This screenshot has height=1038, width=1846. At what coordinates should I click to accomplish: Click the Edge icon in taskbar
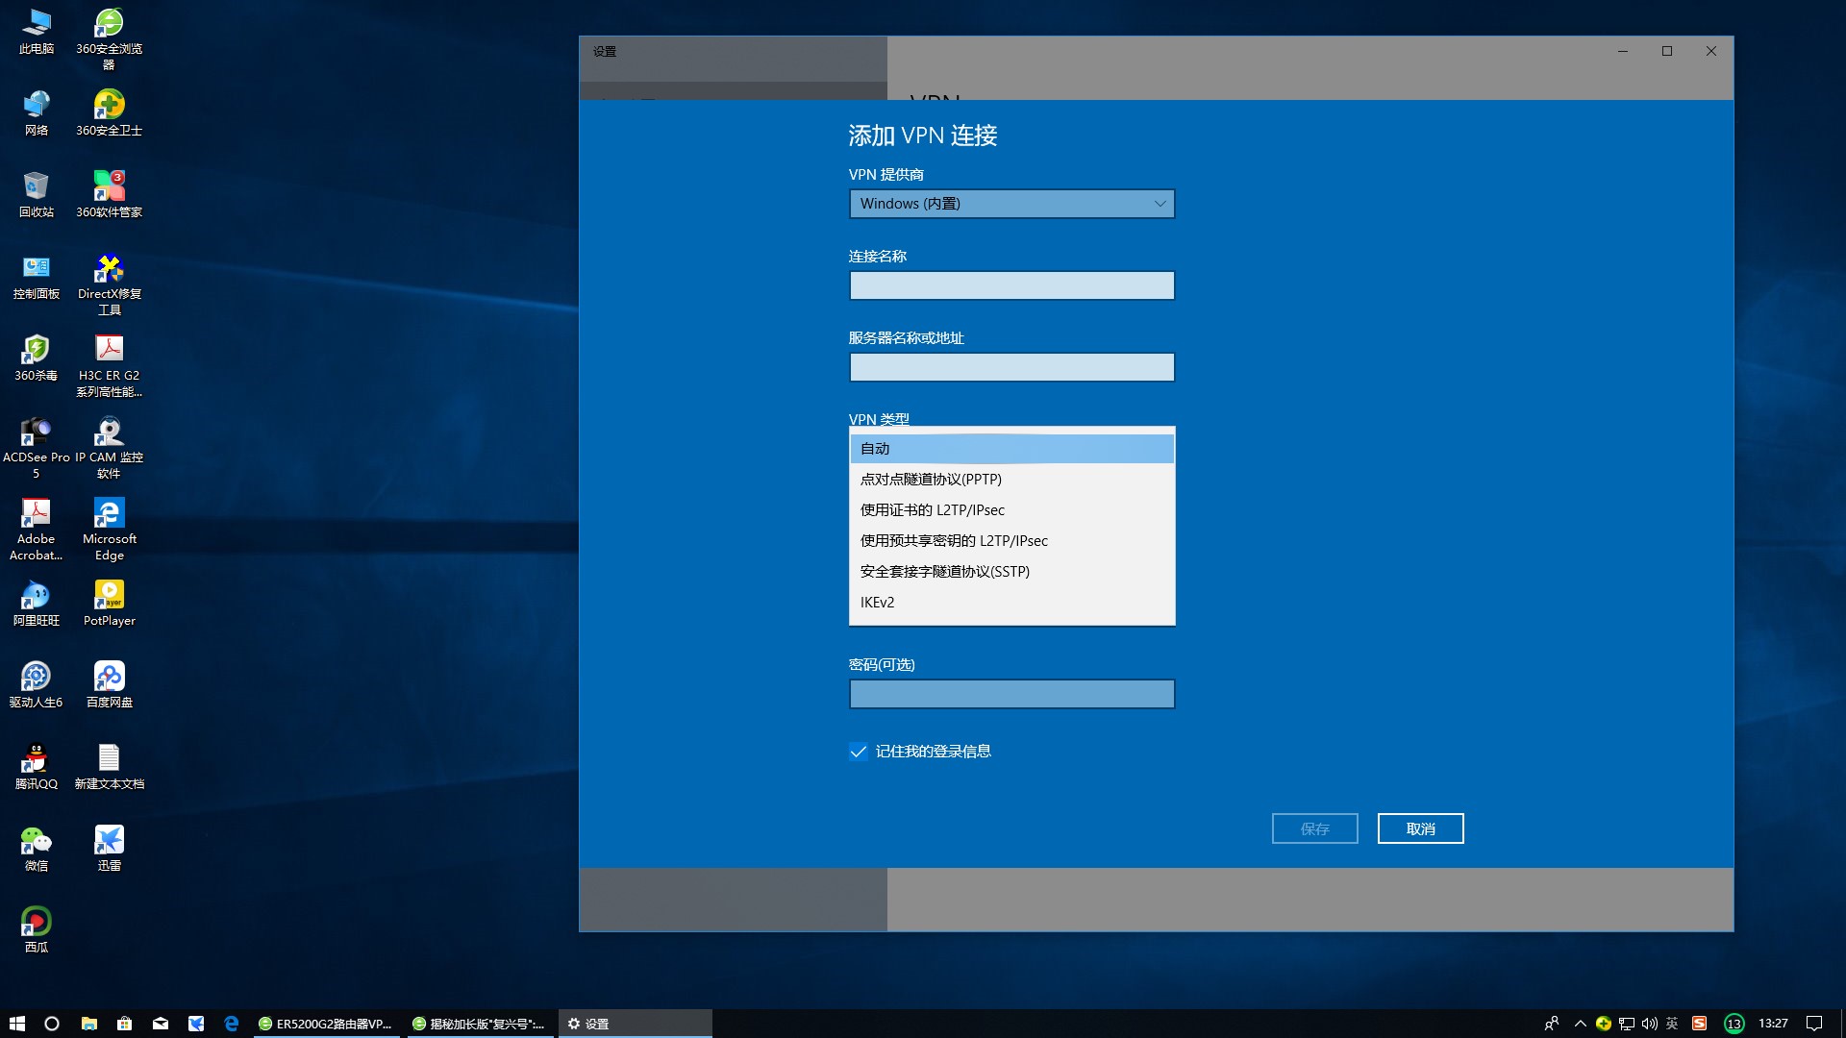click(x=232, y=1024)
